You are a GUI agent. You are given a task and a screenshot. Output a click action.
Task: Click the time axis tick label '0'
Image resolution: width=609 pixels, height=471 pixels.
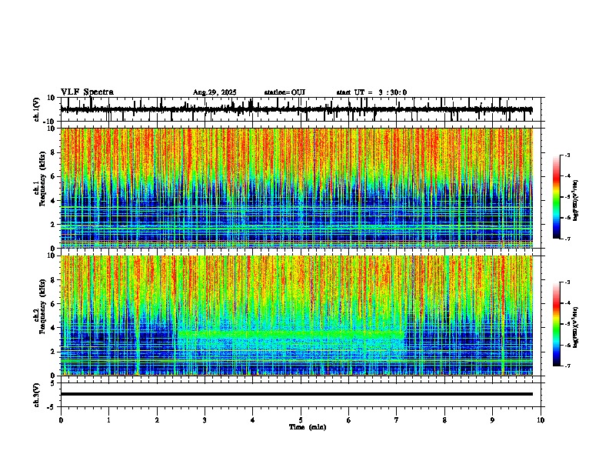click(x=61, y=420)
